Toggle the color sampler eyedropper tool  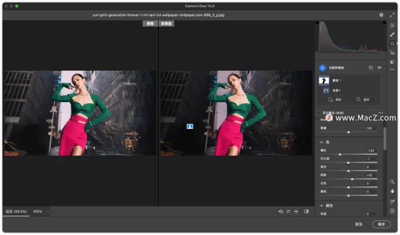coord(392,202)
